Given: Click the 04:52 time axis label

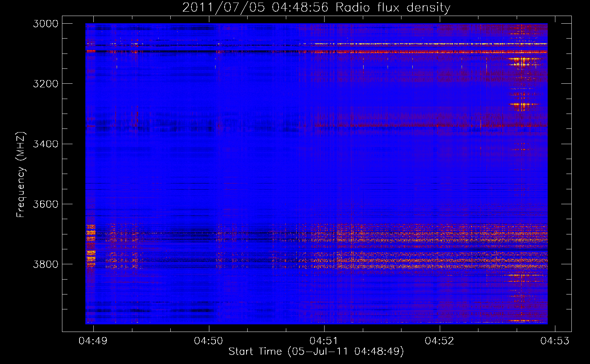Looking at the screenshot, I should 439,341.
